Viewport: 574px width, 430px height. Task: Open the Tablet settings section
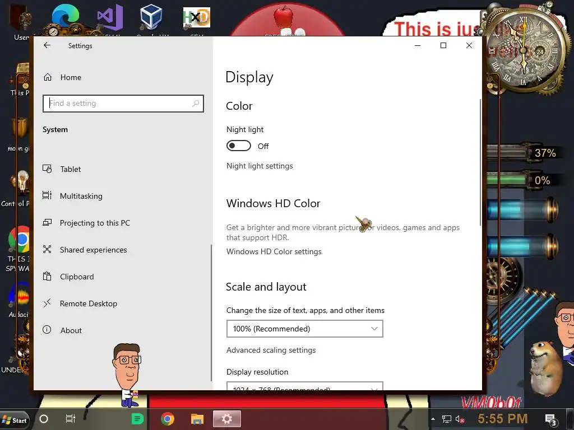[x=70, y=169]
